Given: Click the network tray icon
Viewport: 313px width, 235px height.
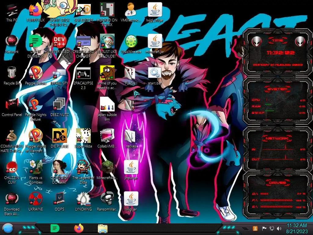Looking at the screenshot, I should [271, 228].
